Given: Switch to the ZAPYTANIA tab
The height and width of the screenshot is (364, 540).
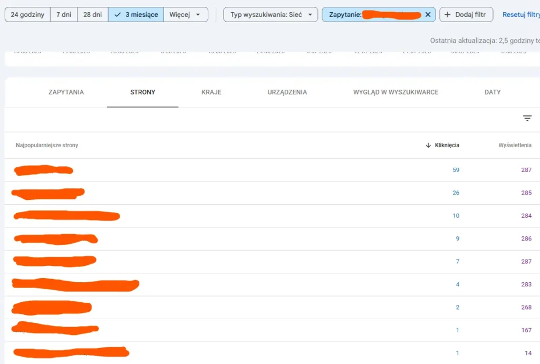Looking at the screenshot, I should click(66, 92).
